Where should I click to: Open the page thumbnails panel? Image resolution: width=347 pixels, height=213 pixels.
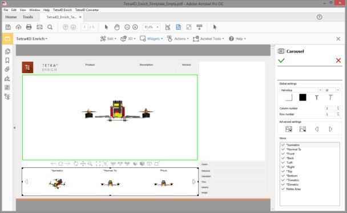coord(7,51)
